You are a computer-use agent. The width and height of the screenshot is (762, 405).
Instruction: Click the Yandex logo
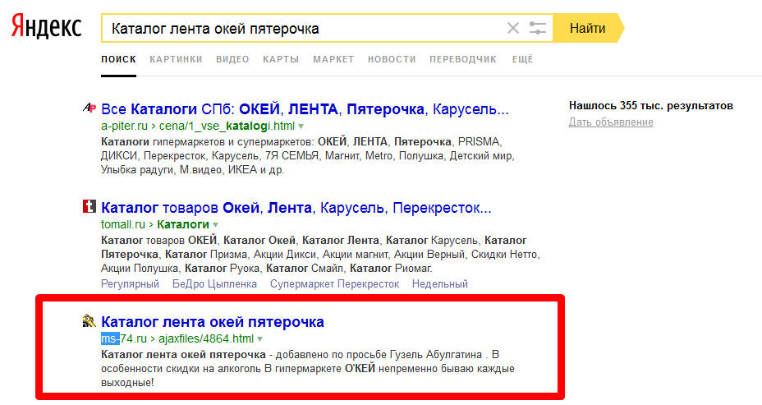46,28
